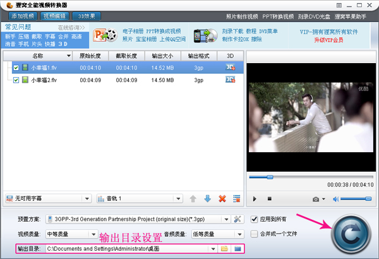Expand the 预置方案 preset dropdown
379x259 pixels.
226,219
